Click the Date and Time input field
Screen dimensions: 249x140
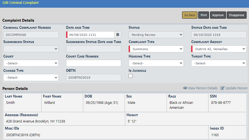coord(90,35)
